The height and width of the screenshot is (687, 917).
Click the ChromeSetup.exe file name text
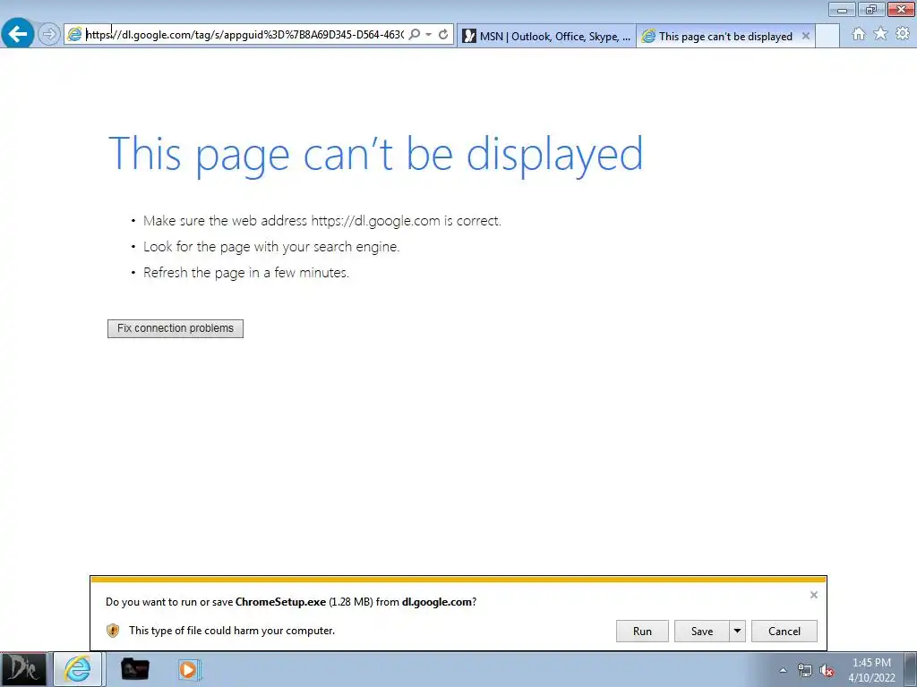(x=280, y=602)
